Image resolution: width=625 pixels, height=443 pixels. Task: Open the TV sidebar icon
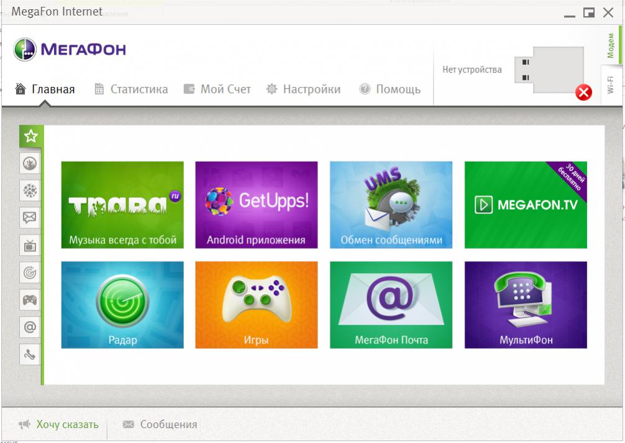(30, 245)
